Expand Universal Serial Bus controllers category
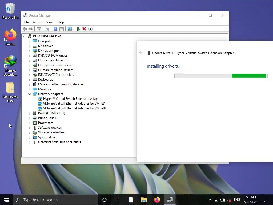This screenshot has width=273, height=205. [x=29, y=142]
